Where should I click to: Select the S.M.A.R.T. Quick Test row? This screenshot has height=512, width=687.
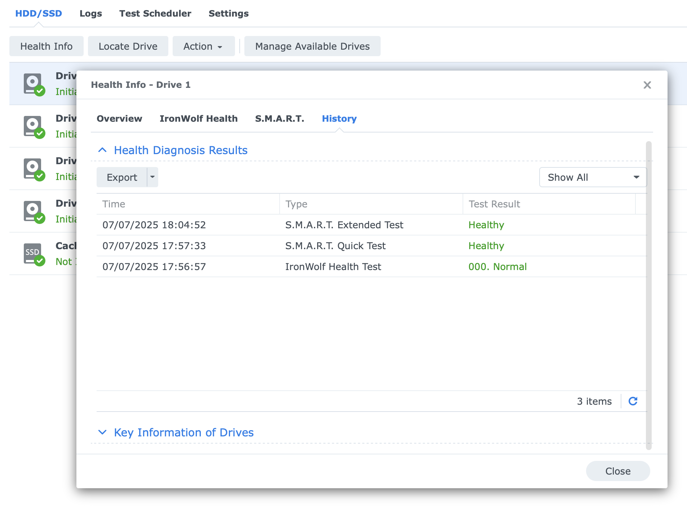pos(372,246)
